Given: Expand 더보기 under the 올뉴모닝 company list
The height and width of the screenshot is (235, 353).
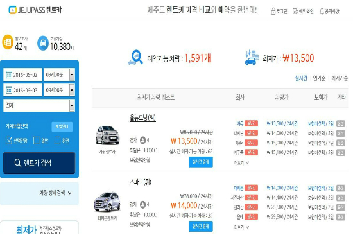Looking at the screenshot, I should (241, 162).
